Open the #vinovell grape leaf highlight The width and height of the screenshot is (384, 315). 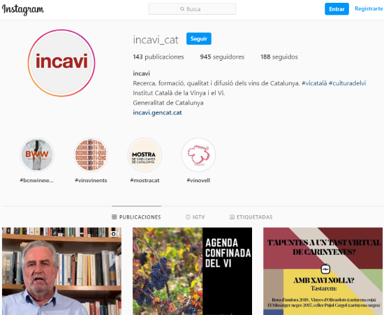[198, 154]
